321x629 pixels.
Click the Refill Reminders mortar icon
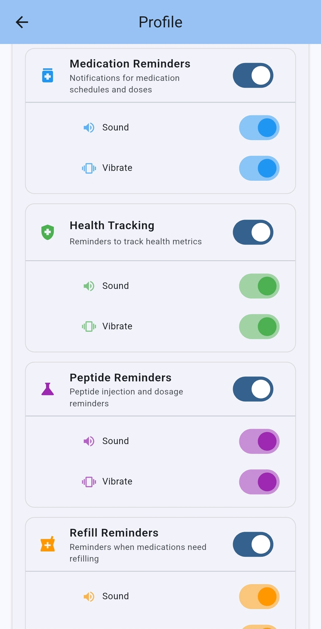point(47,544)
